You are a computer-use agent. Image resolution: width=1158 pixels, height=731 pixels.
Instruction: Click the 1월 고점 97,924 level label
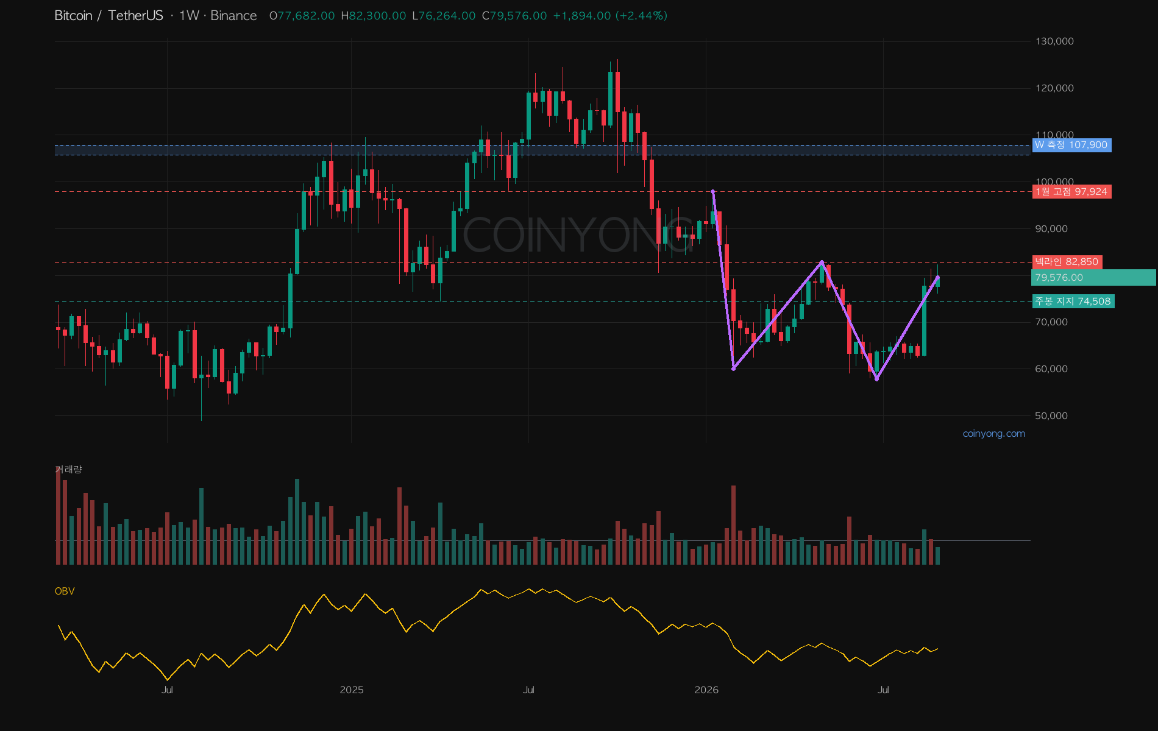1071,192
